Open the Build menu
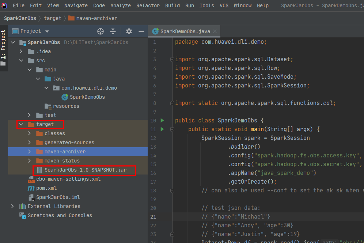Viewport: 364px width, 243px height. [172, 5]
